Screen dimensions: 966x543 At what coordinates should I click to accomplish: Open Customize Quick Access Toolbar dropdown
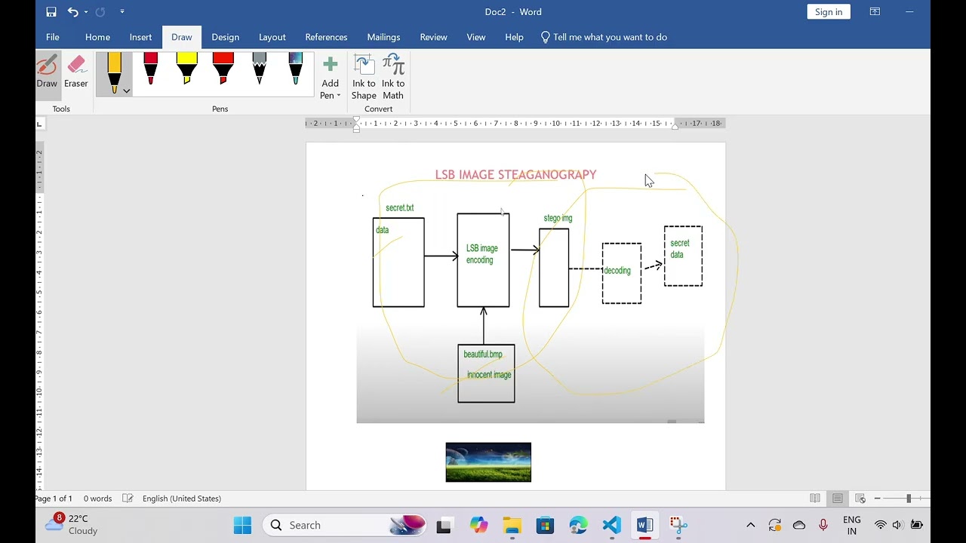coord(122,12)
